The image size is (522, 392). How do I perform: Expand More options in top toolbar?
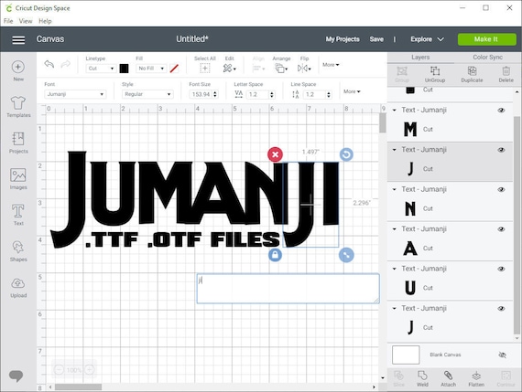331,65
